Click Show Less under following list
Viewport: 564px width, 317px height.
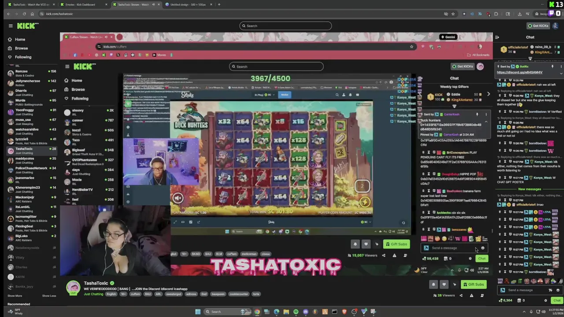[49, 296]
